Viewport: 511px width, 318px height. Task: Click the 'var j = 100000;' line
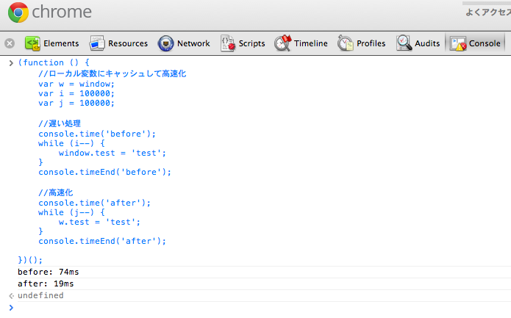[x=76, y=103]
